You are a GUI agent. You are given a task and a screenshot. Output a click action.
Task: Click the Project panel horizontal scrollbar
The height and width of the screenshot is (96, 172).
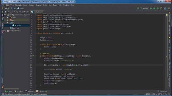[x=12, y=89]
